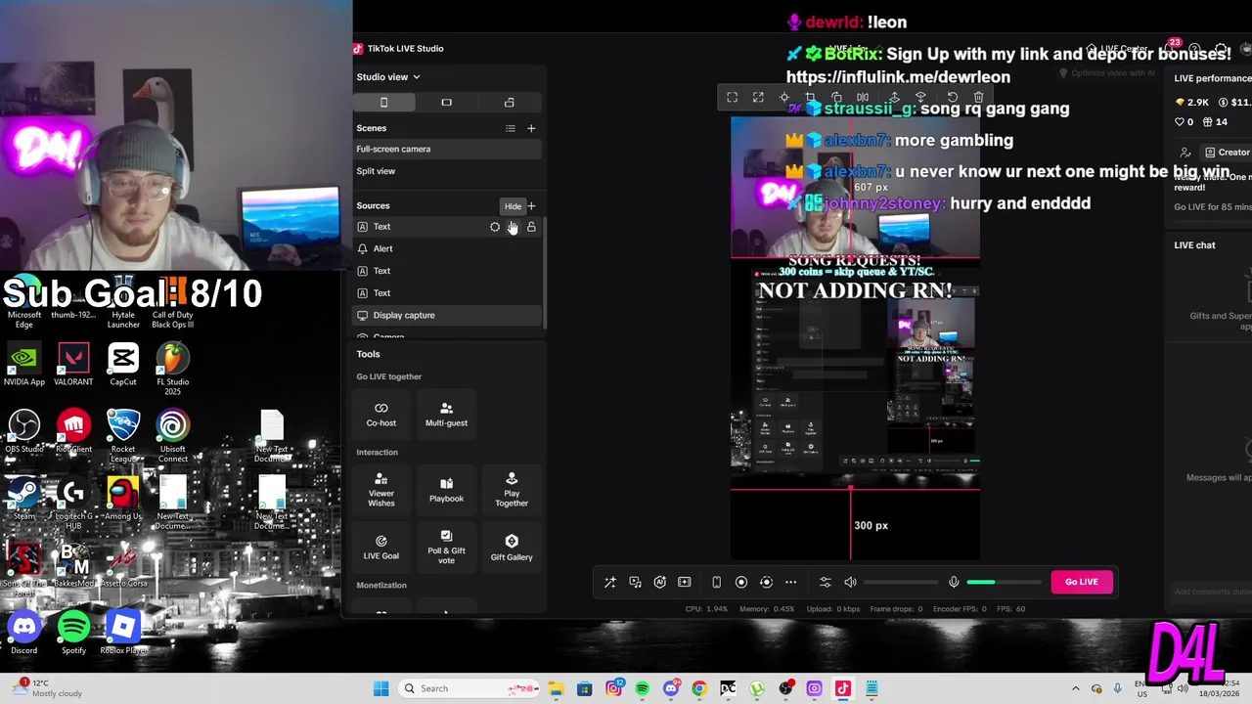Click the Go LIVE button
Screen dimensions: 1252x704
point(1081,582)
